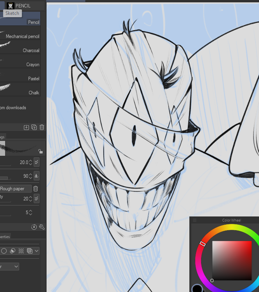Adjust brush size 20.0 stepper arrows
The width and height of the screenshot is (259, 292).
click(x=31, y=162)
